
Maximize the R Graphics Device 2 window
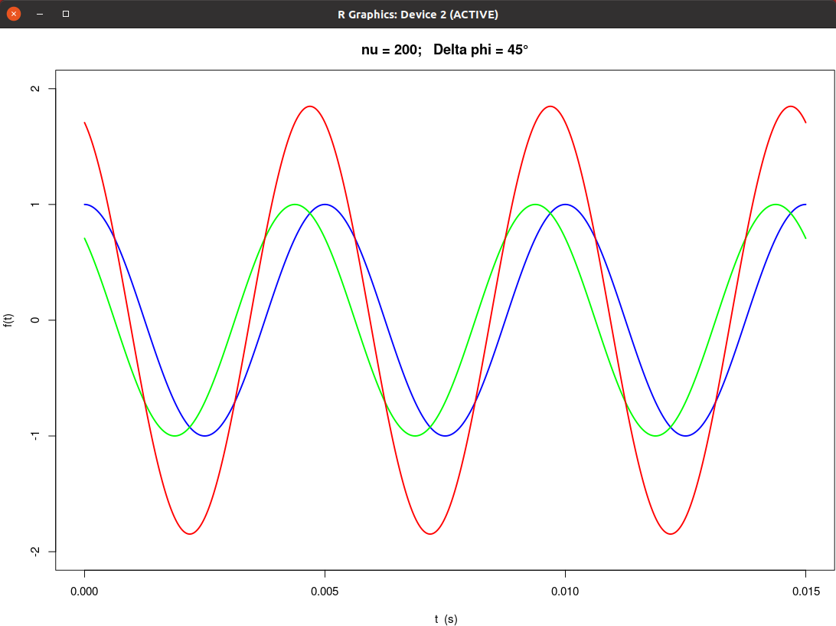pyautogui.click(x=66, y=14)
